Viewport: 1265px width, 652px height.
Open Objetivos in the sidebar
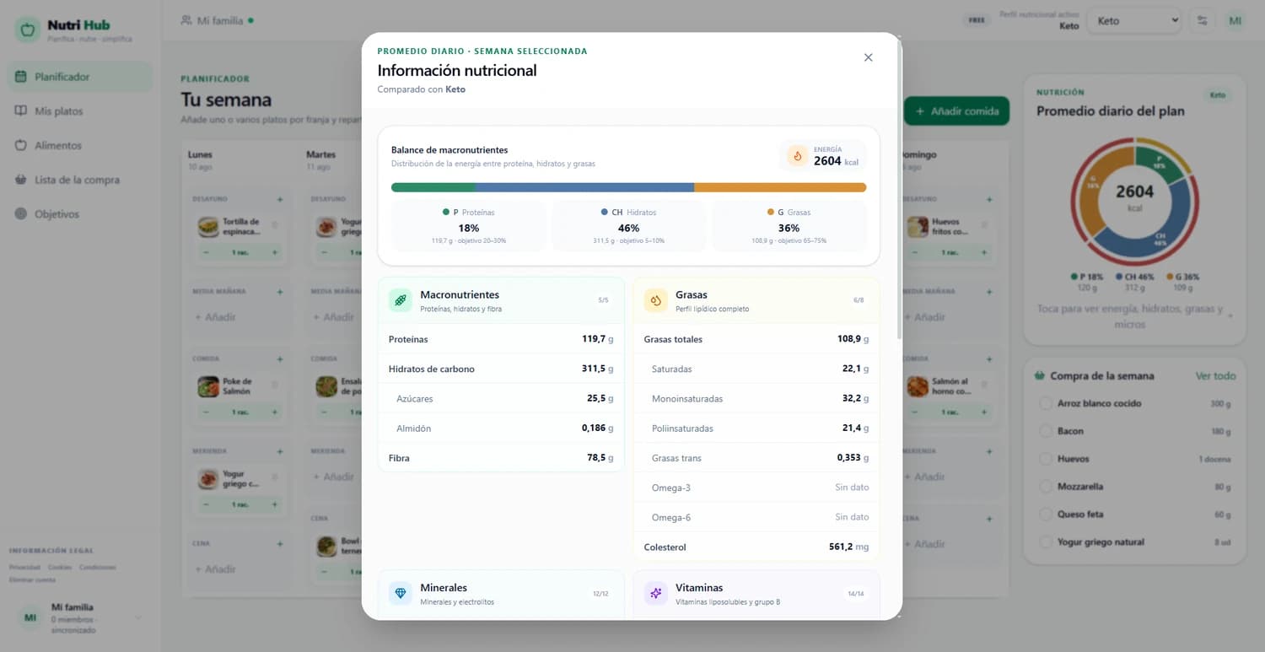(80, 214)
